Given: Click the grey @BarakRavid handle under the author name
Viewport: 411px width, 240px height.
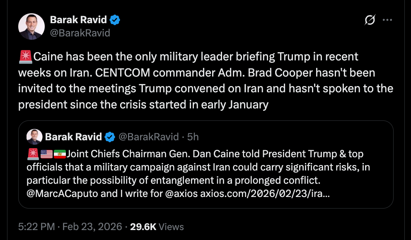Looking at the screenshot, I should click(x=80, y=33).
